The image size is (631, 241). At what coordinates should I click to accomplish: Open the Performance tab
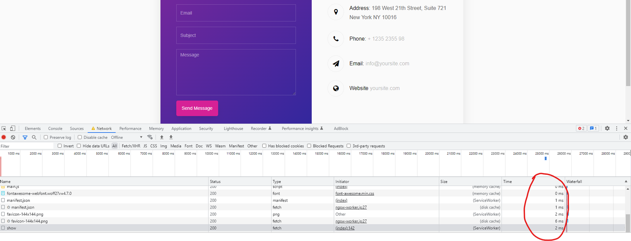(x=130, y=129)
